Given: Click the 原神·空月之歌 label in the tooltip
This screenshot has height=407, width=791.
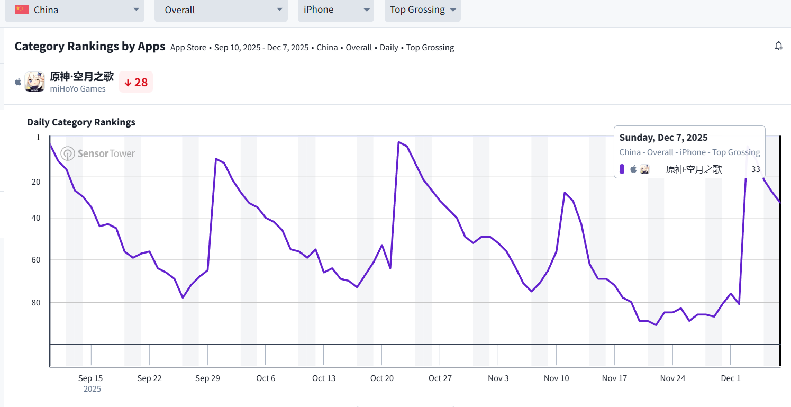Looking at the screenshot, I should (x=694, y=169).
